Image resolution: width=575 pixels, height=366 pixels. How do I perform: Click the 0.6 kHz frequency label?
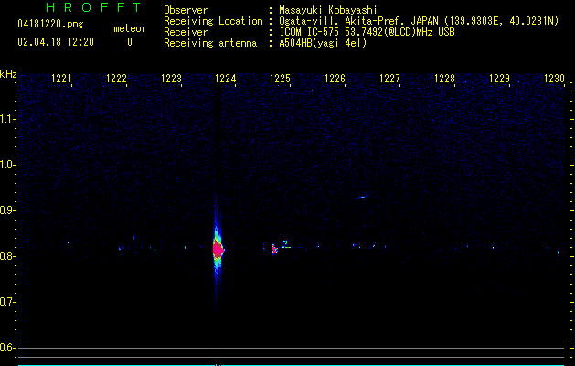coord(8,348)
